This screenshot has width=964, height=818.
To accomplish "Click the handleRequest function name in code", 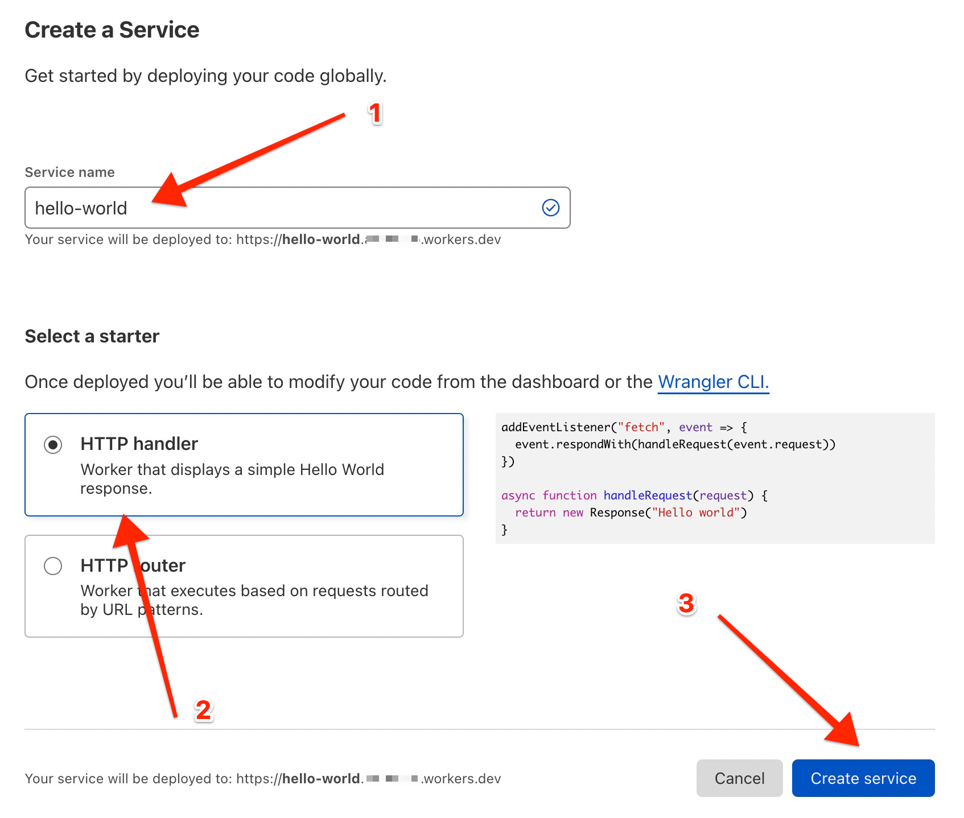I will click(647, 495).
